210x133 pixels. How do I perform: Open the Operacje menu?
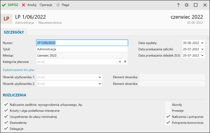[x=46, y=5]
